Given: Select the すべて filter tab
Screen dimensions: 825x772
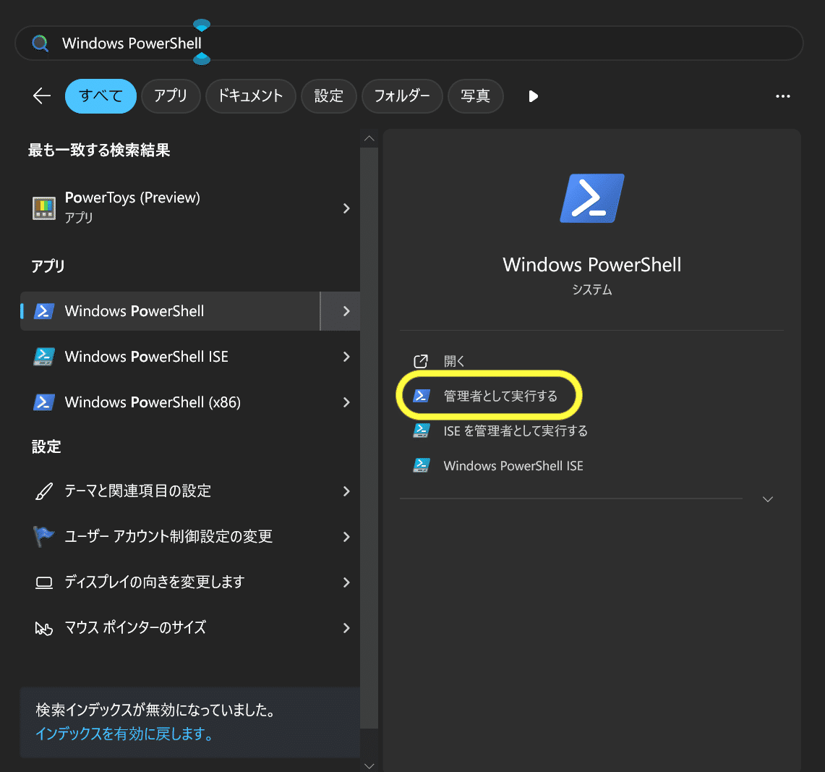Looking at the screenshot, I should [x=101, y=96].
